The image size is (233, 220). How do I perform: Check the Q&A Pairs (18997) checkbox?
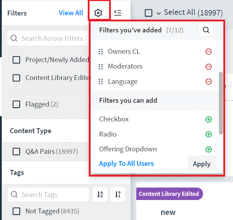tap(16, 151)
